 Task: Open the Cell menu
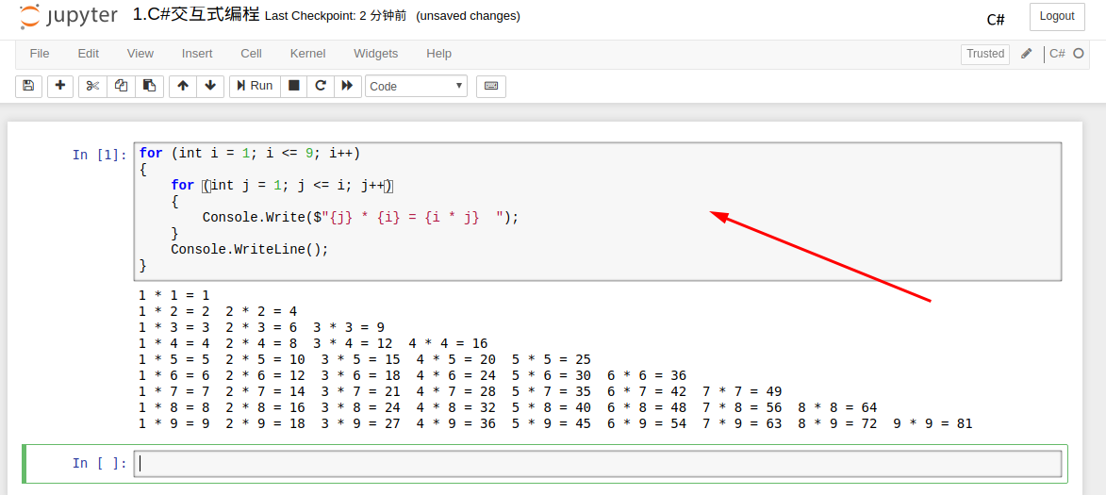251,54
